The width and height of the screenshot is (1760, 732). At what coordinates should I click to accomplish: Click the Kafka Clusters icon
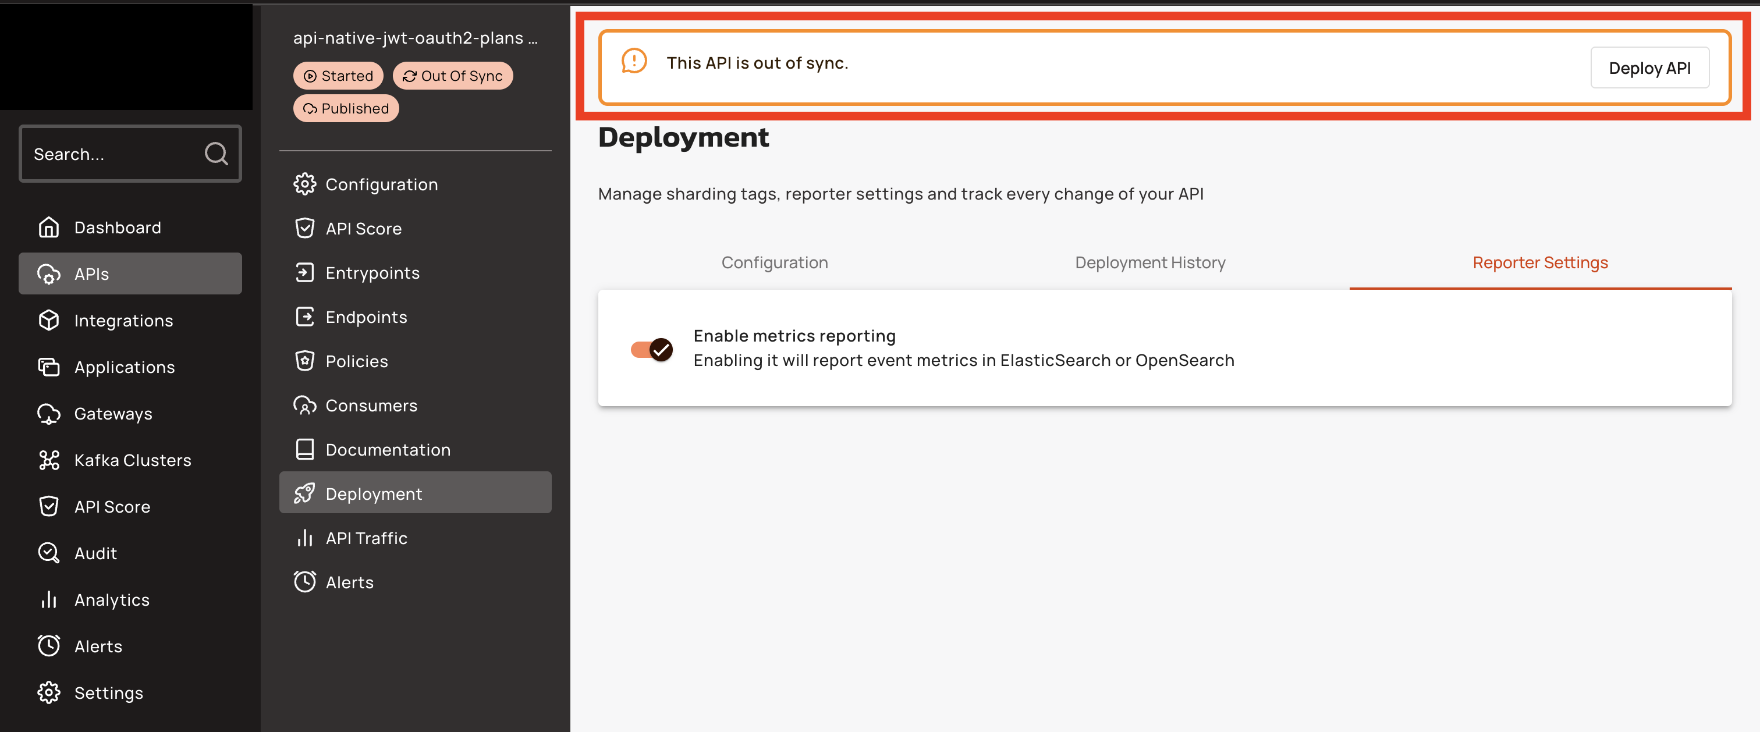click(48, 460)
